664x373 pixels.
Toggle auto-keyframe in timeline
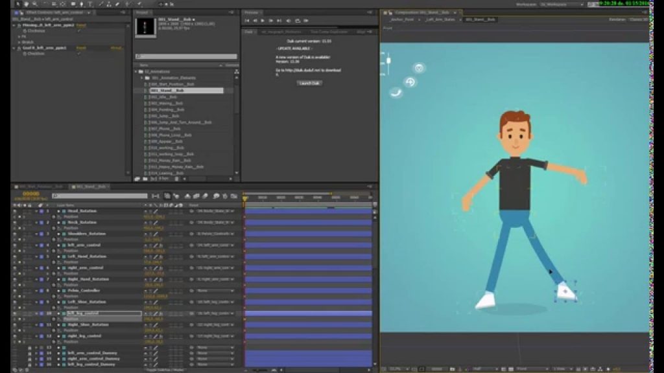(225, 196)
